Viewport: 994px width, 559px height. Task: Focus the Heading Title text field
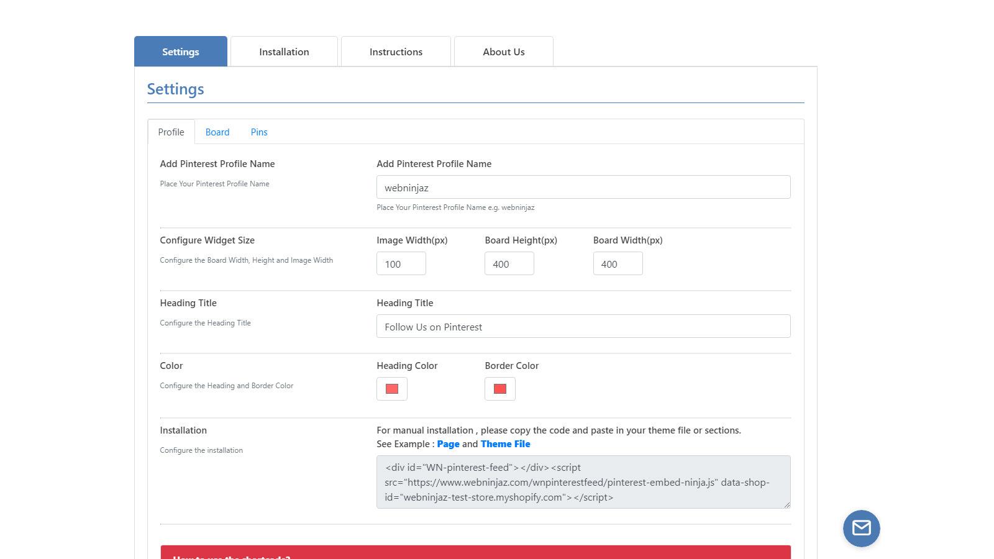pyautogui.click(x=583, y=327)
